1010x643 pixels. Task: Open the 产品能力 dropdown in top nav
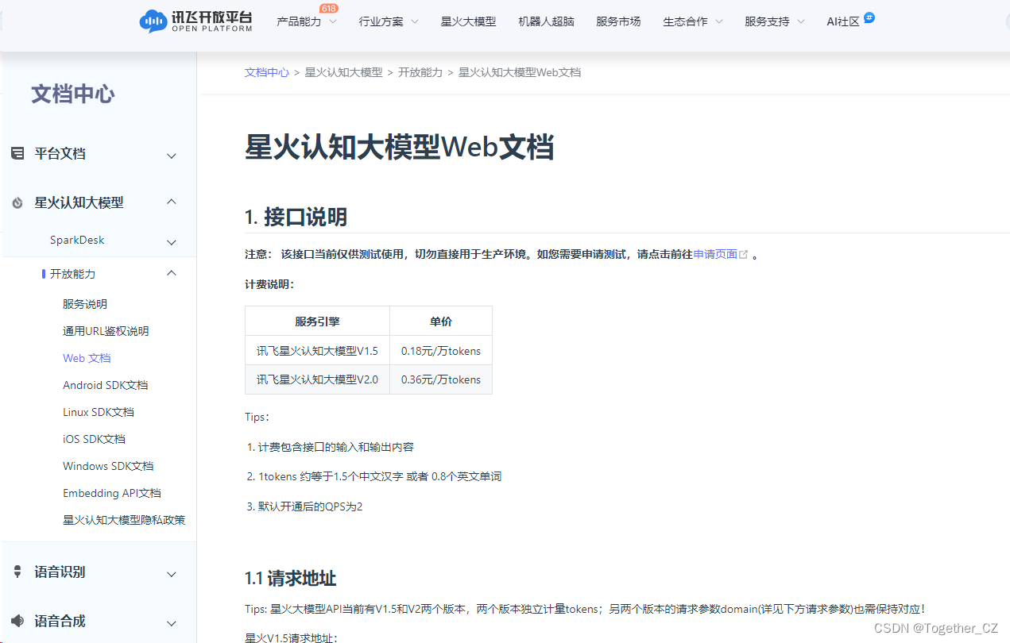[307, 21]
